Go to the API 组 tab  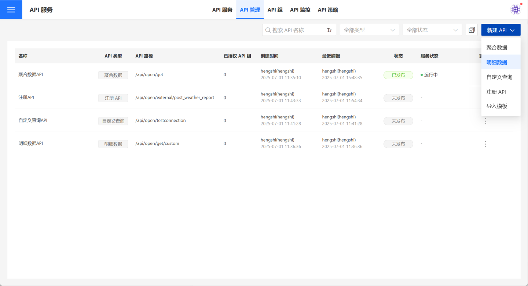[x=275, y=10]
